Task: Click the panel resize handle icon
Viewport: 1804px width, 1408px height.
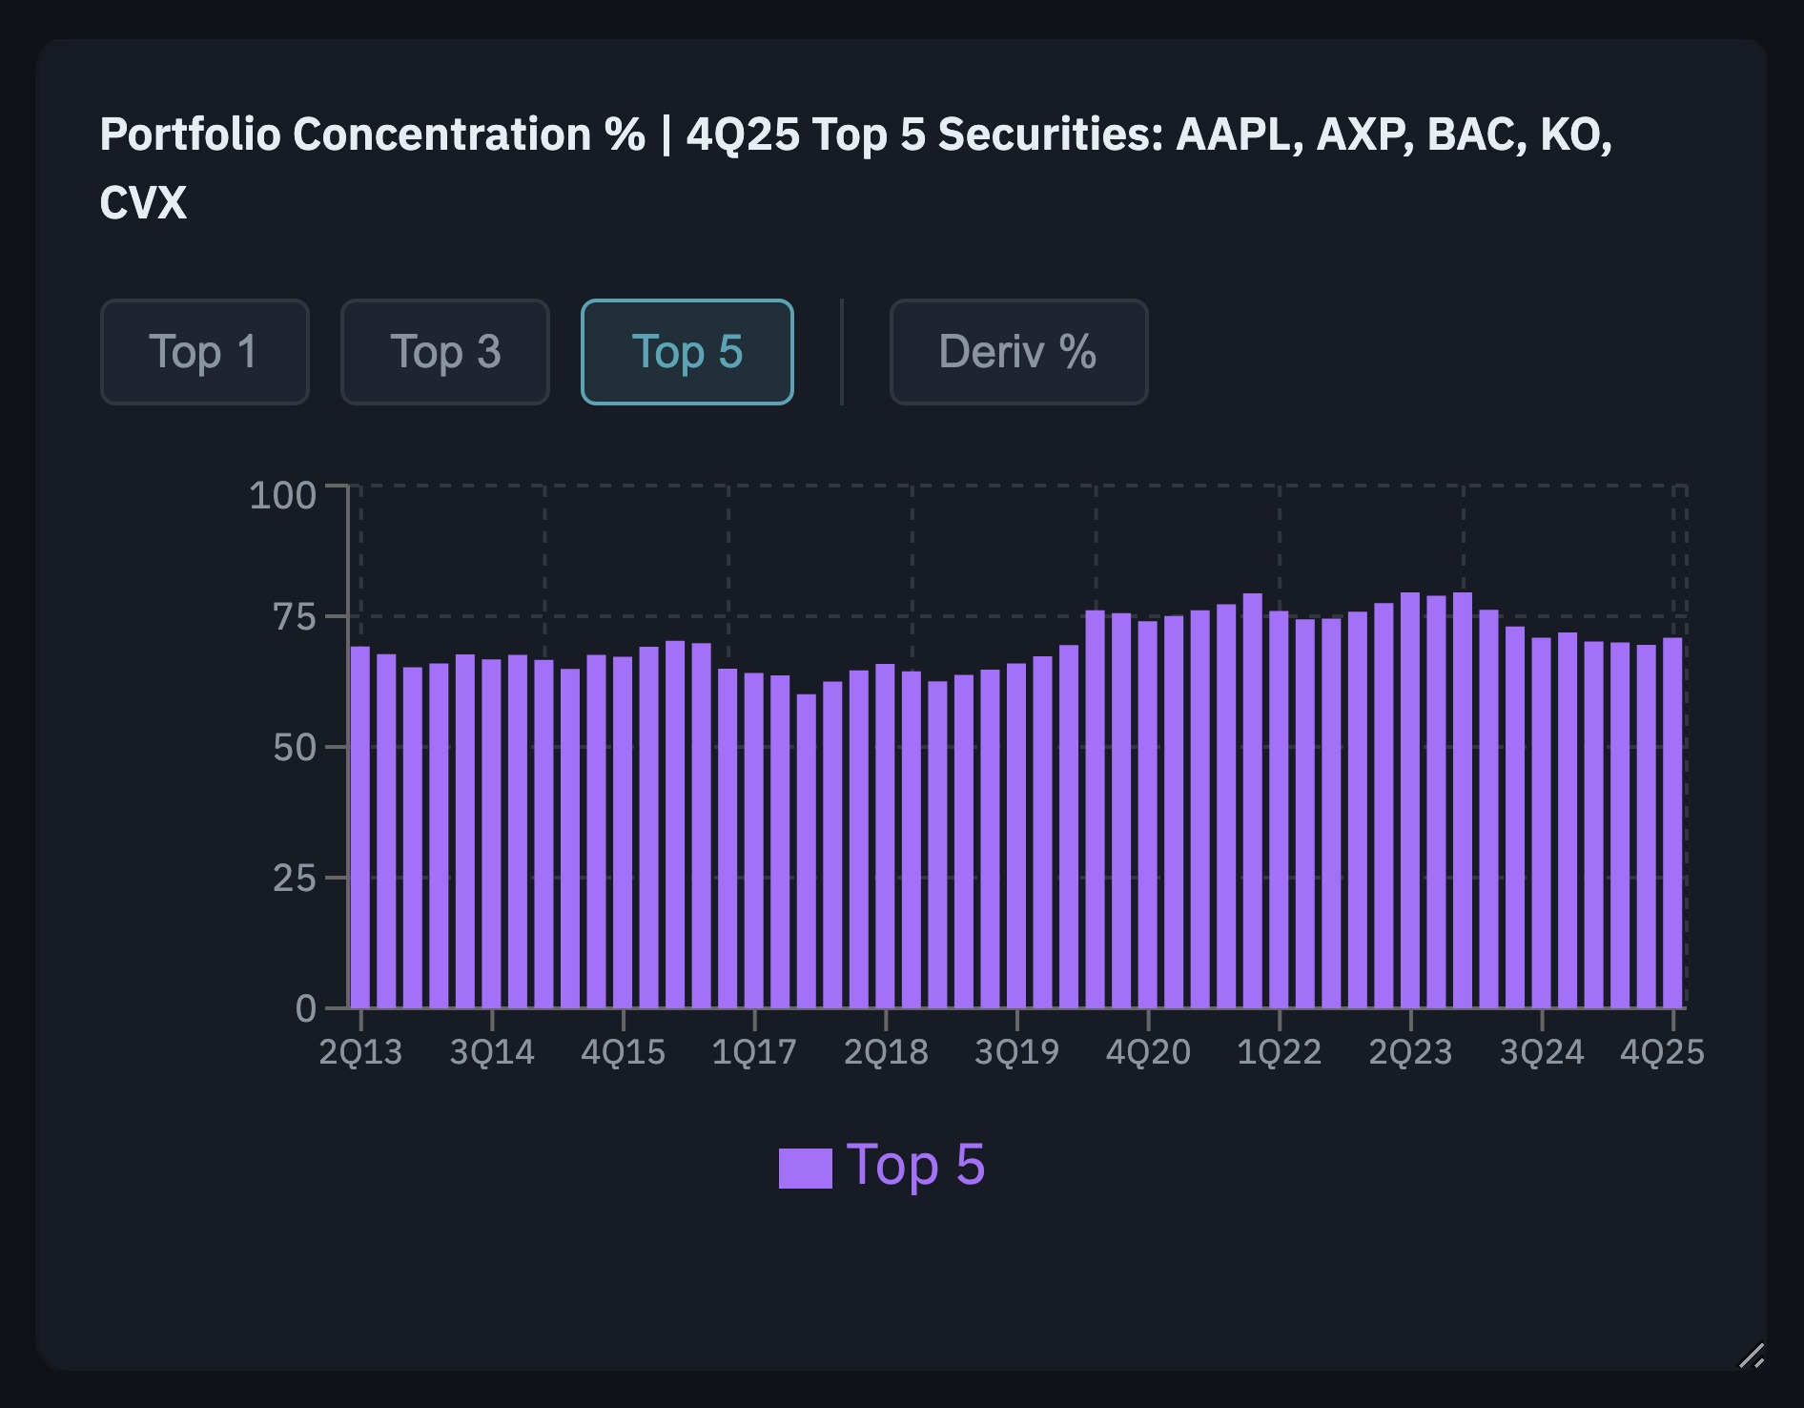Action: point(1752,1356)
